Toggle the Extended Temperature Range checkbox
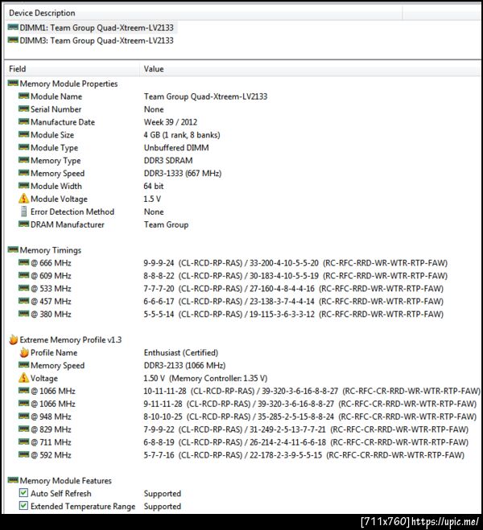The width and height of the screenshot is (483, 530). [23, 506]
